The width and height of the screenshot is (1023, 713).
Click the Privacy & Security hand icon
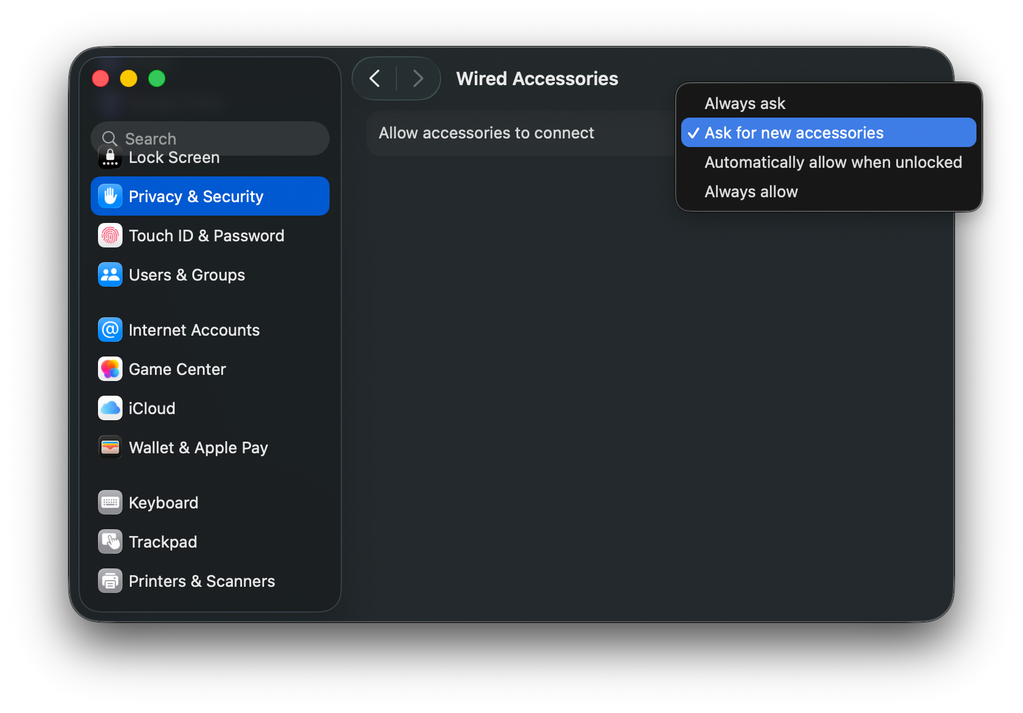(x=110, y=196)
